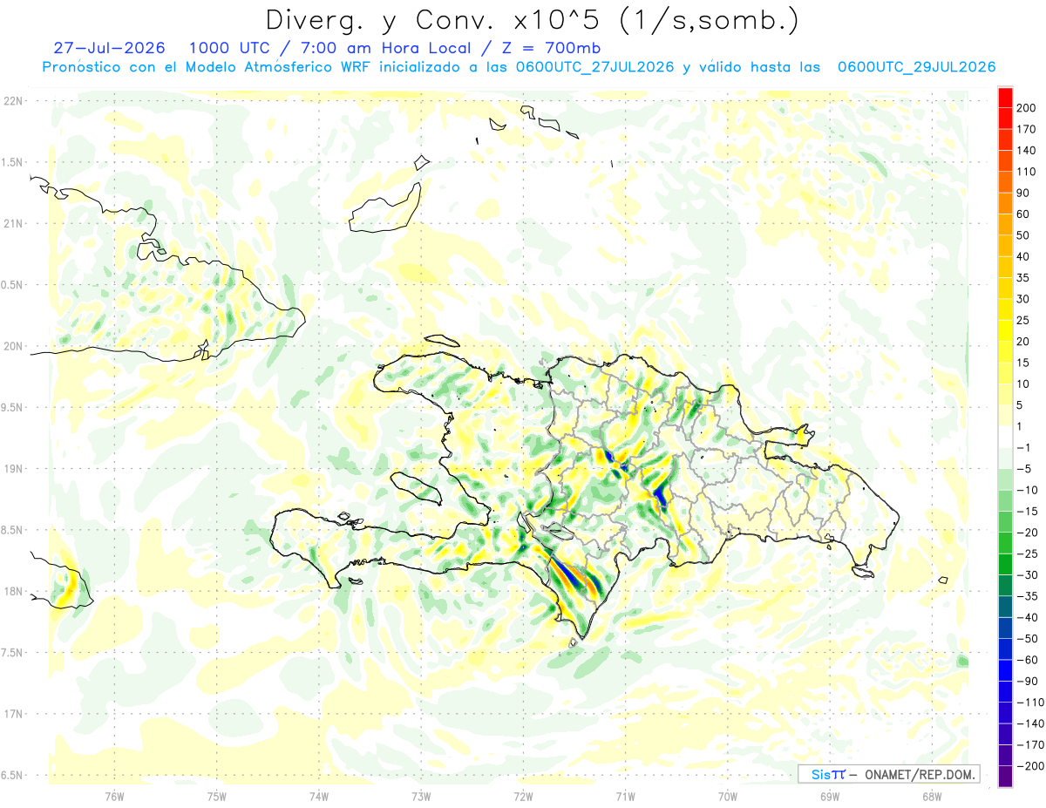Image resolution: width=1046 pixels, height=808 pixels.
Task: Click the '71W' longitude label
Action: (x=625, y=797)
